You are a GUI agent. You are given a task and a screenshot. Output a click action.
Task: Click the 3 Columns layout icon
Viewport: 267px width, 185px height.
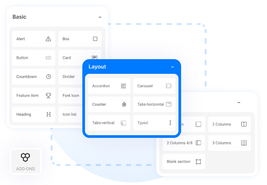[x=244, y=143]
